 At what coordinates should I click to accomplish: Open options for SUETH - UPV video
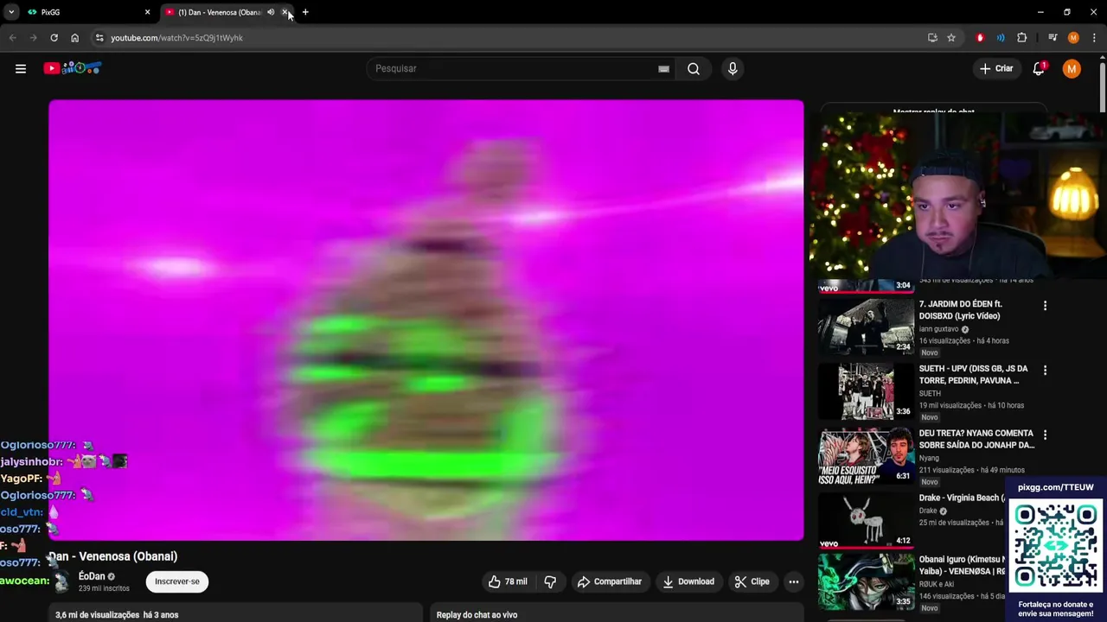pos(1045,370)
